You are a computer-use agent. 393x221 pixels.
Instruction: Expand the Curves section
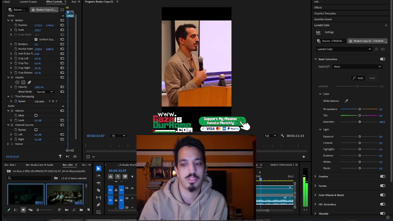coord(315,186)
